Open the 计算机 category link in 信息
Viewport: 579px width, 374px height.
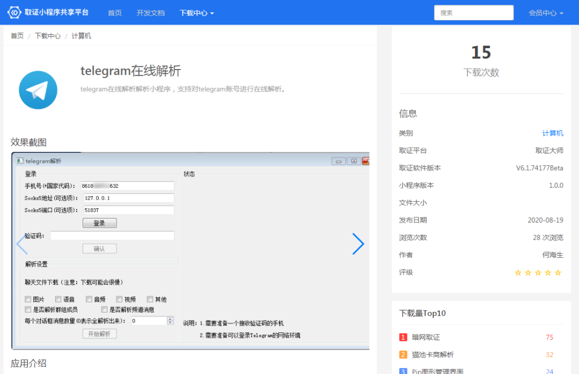553,133
